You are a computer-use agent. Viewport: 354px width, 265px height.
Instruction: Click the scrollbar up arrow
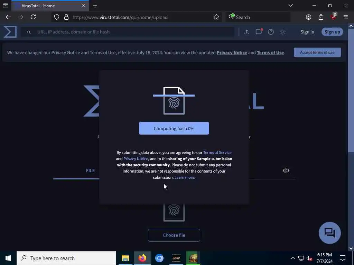click(x=351, y=26)
